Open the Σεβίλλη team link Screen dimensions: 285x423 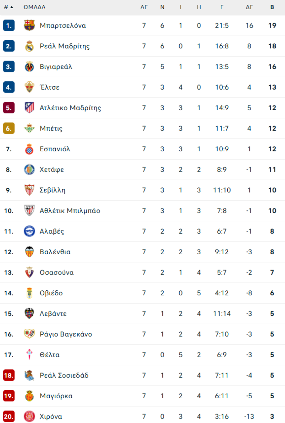tap(52, 190)
